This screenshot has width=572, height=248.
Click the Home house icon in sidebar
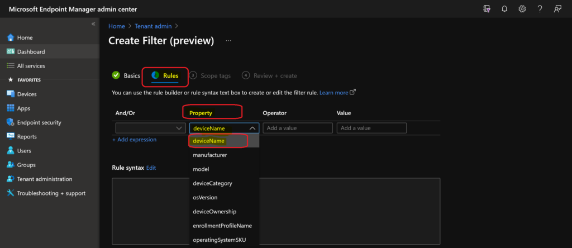click(x=11, y=37)
